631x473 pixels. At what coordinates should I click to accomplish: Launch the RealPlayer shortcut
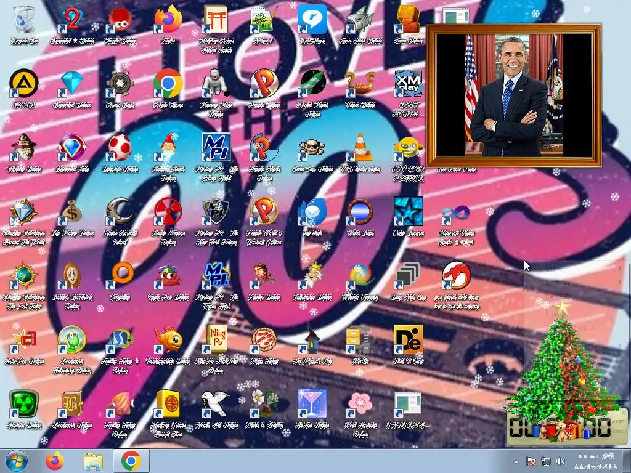(x=312, y=19)
